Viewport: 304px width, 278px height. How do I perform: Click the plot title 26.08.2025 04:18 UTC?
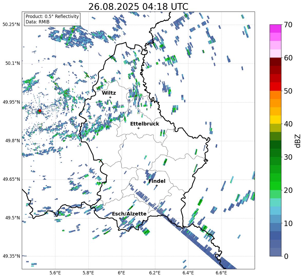[138, 7]
